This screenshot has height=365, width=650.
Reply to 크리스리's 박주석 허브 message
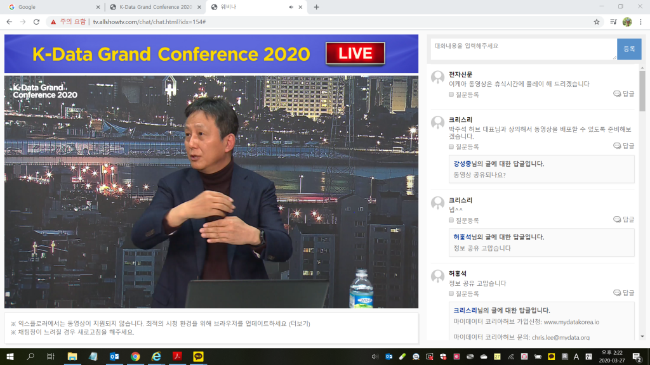click(x=624, y=146)
